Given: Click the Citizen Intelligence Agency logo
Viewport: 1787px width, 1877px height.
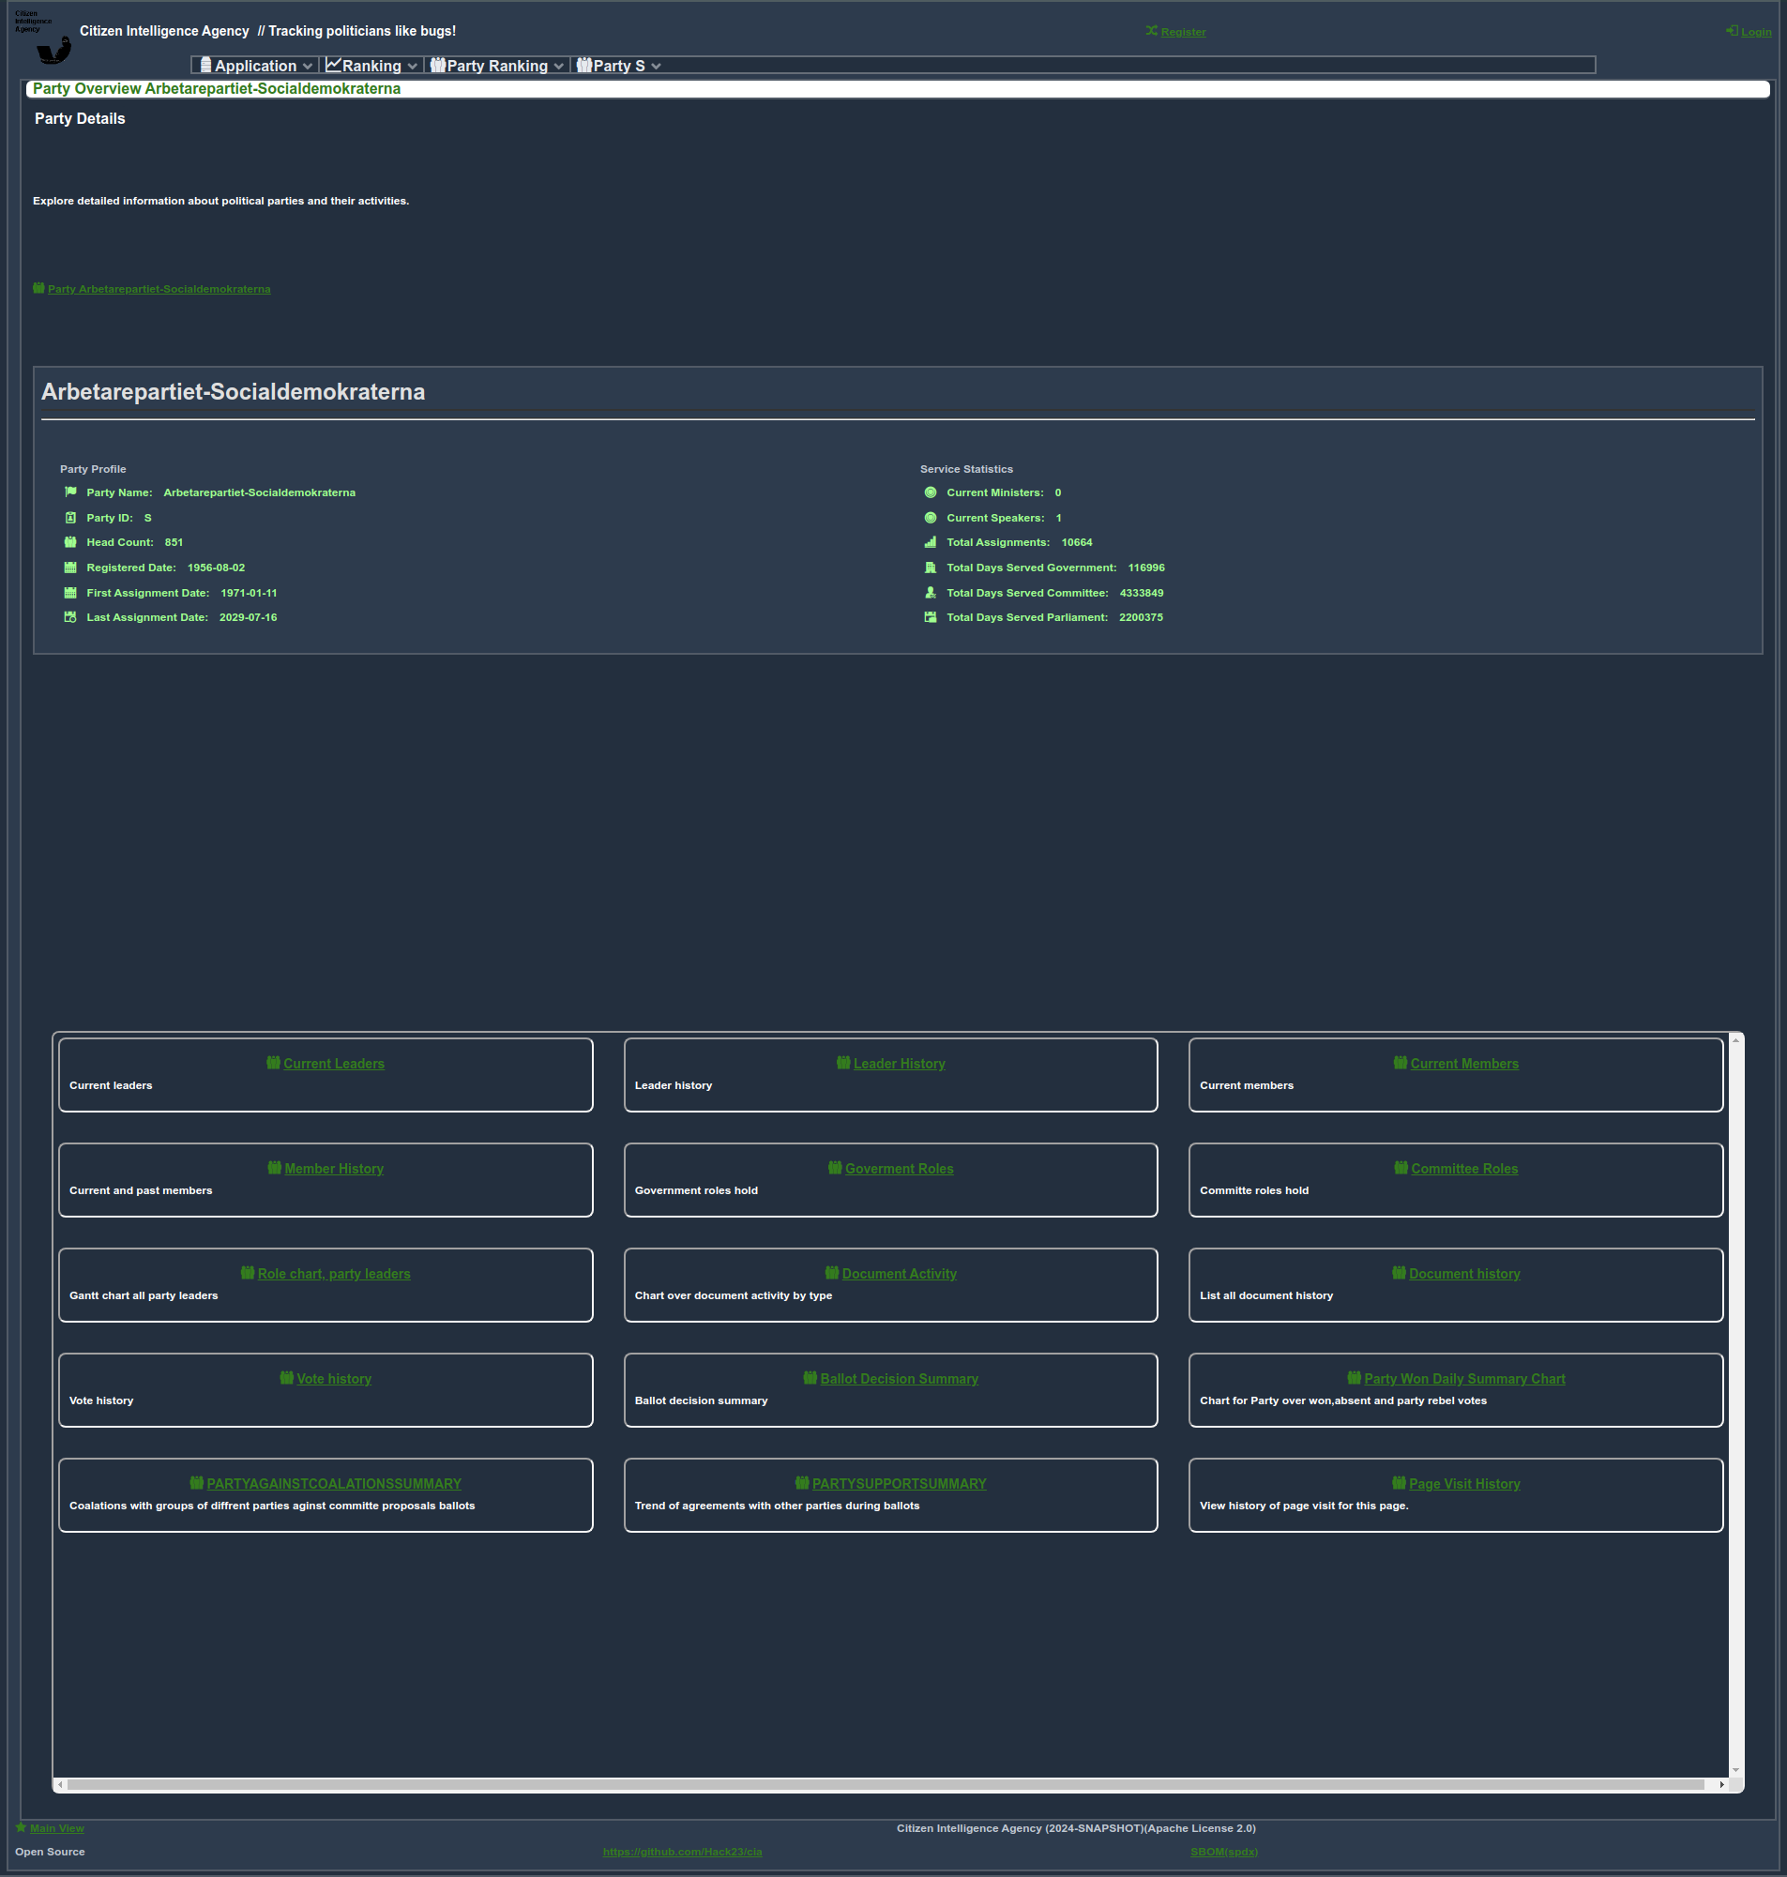Looking at the screenshot, I should [43, 38].
